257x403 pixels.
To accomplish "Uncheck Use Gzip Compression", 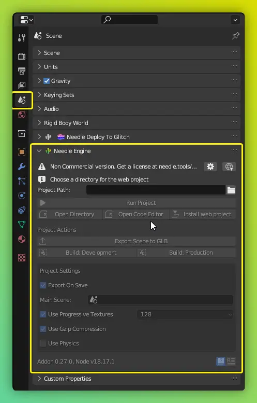I will 43,329.
